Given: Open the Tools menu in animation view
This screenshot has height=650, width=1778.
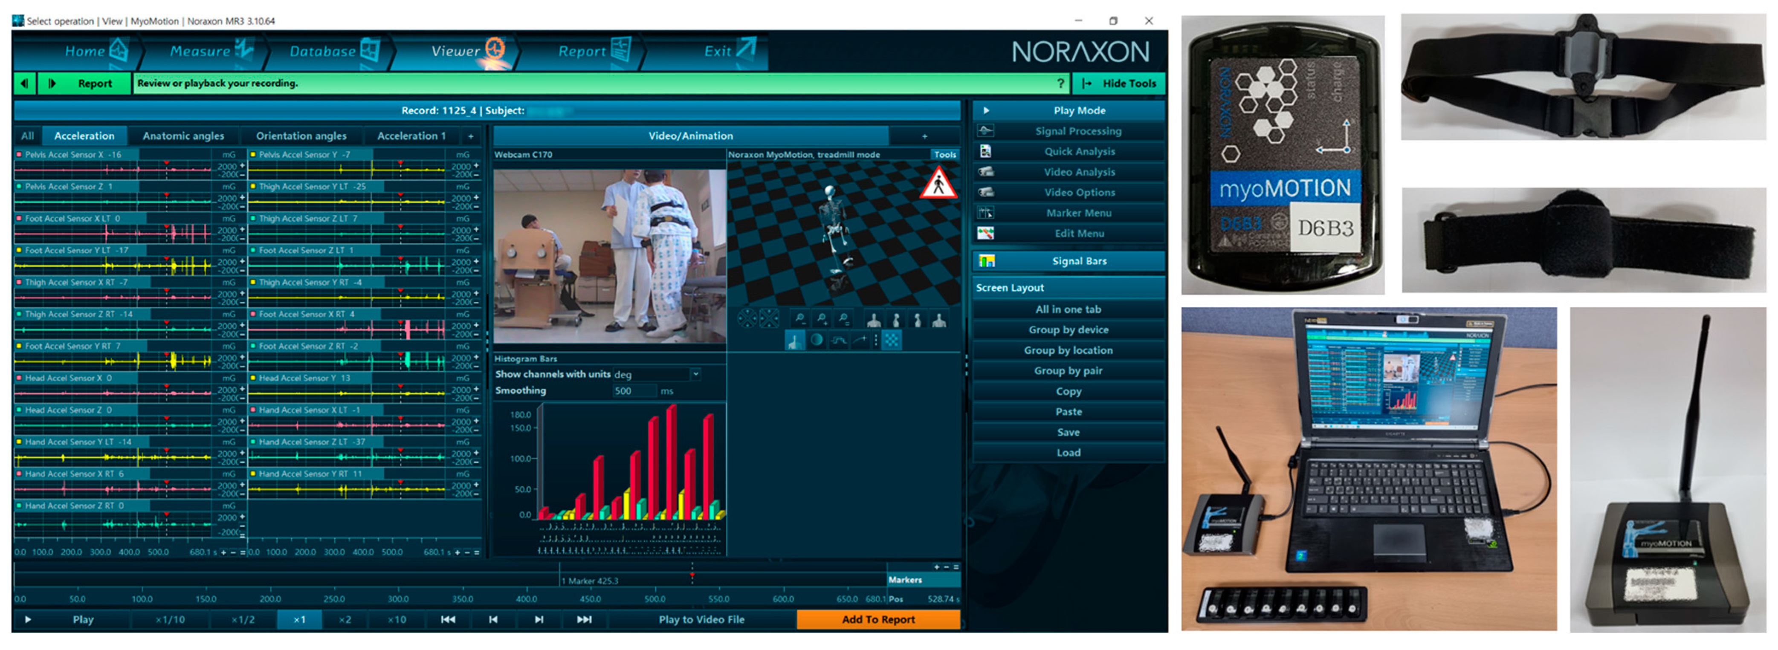Looking at the screenshot, I should [945, 155].
